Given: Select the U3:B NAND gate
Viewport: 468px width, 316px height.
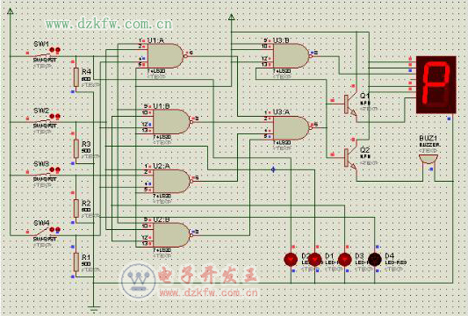Looking at the screenshot, I should (x=291, y=56).
